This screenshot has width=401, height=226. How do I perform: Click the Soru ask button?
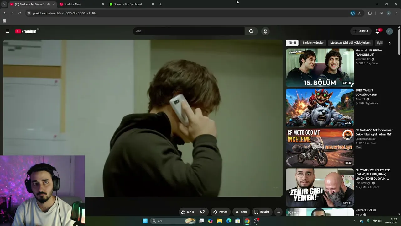pos(241,212)
